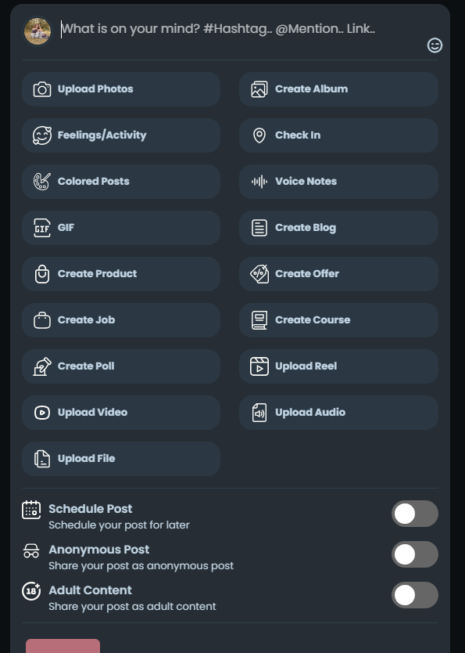This screenshot has height=653, width=465.
Task: Open the emoji picker smiley icon
Action: (435, 45)
